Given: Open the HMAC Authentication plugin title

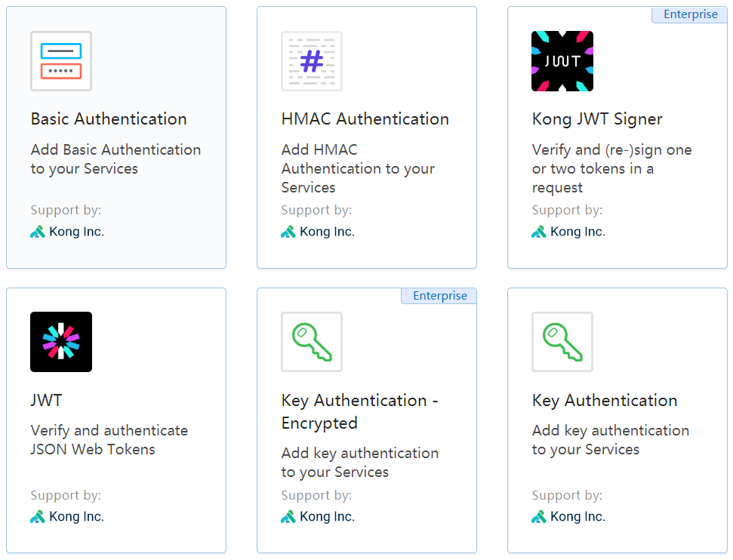Looking at the screenshot, I should coord(365,119).
